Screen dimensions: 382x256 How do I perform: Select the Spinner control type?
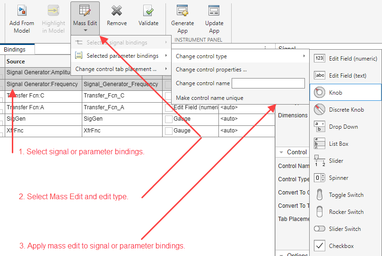[x=346, y=178]
